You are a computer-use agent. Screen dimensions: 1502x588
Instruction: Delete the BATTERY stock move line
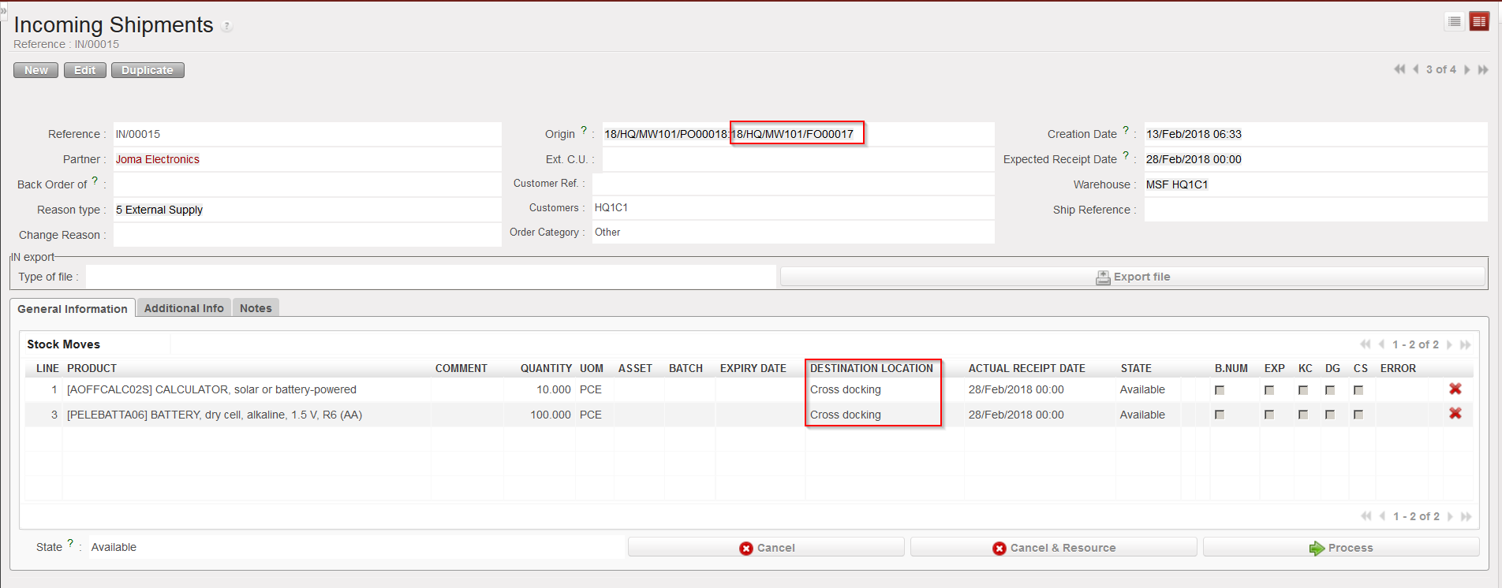(x=1455, y=414)
